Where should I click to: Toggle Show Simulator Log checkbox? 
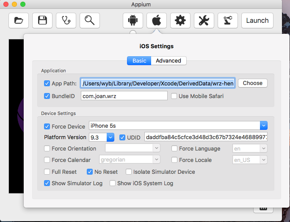tap(47, 183)
